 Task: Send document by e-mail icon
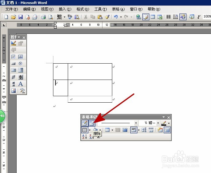coord(35,17)
